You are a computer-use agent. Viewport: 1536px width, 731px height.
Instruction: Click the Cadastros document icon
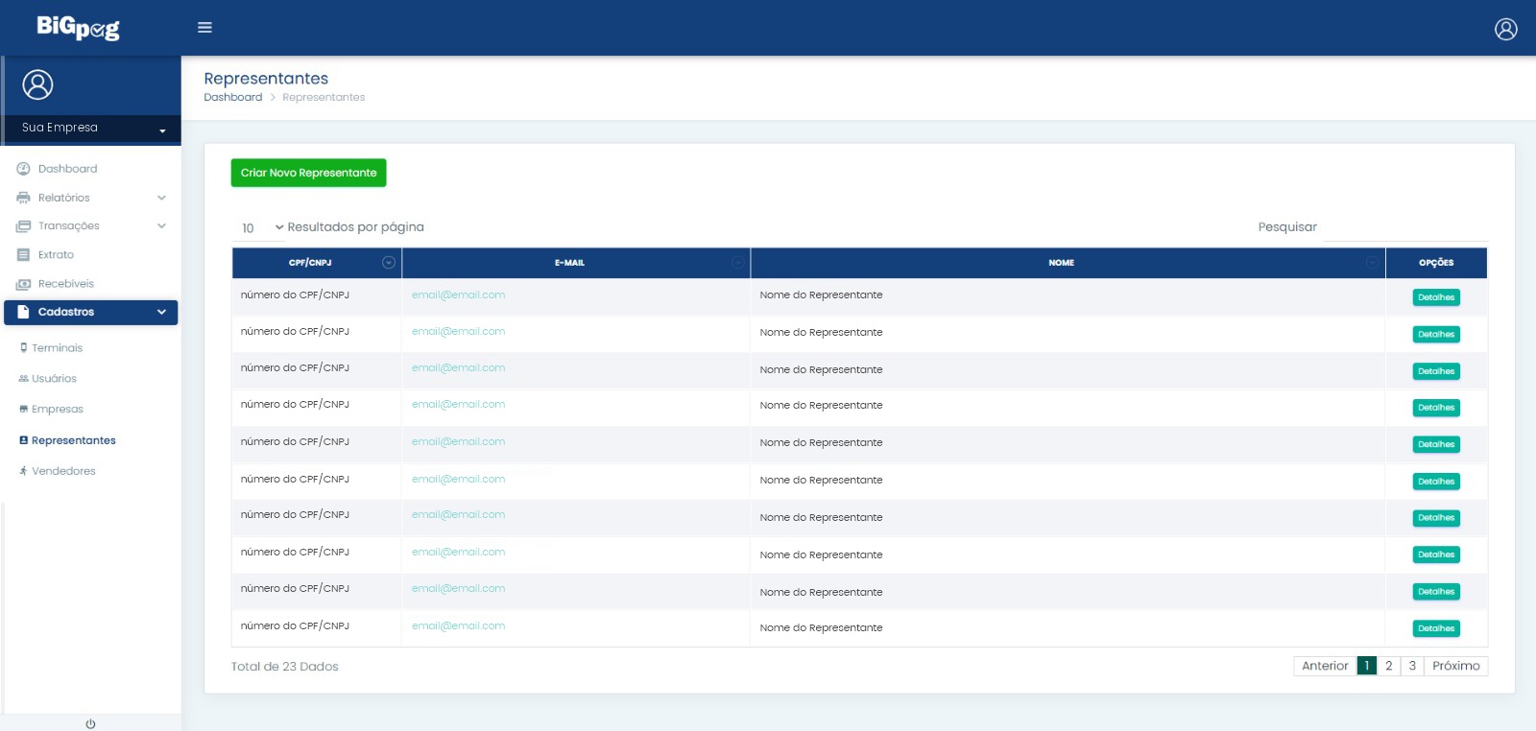23,312
